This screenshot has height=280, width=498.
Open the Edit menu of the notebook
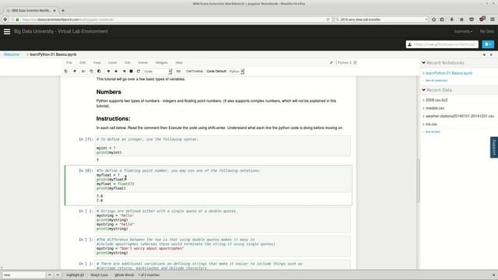[x=82, y=63]
